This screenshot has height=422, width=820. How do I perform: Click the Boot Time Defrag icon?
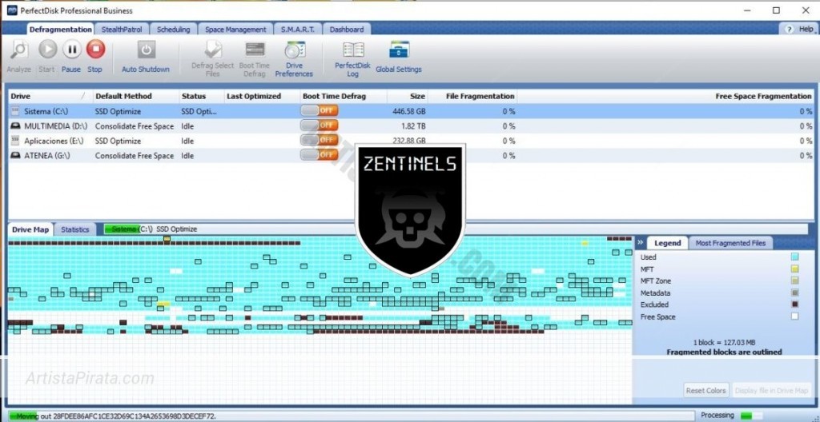(x=255, y=50)
